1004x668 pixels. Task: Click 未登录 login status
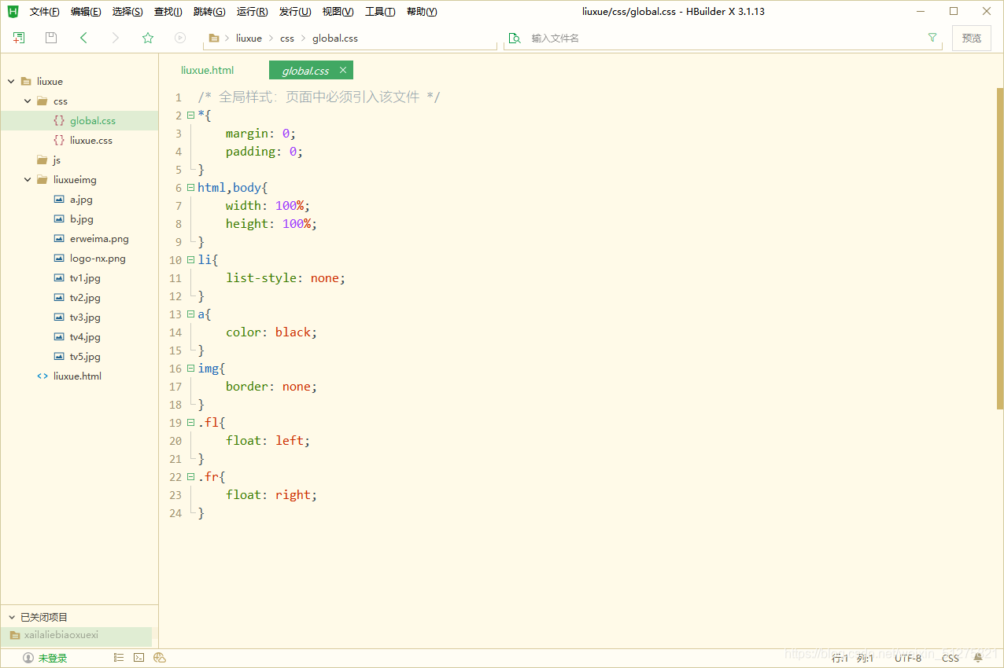pos(53,658)
